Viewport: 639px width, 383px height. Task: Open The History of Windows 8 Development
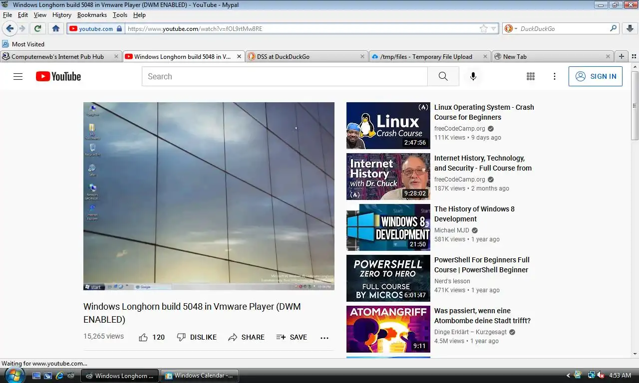coord(474,214)
